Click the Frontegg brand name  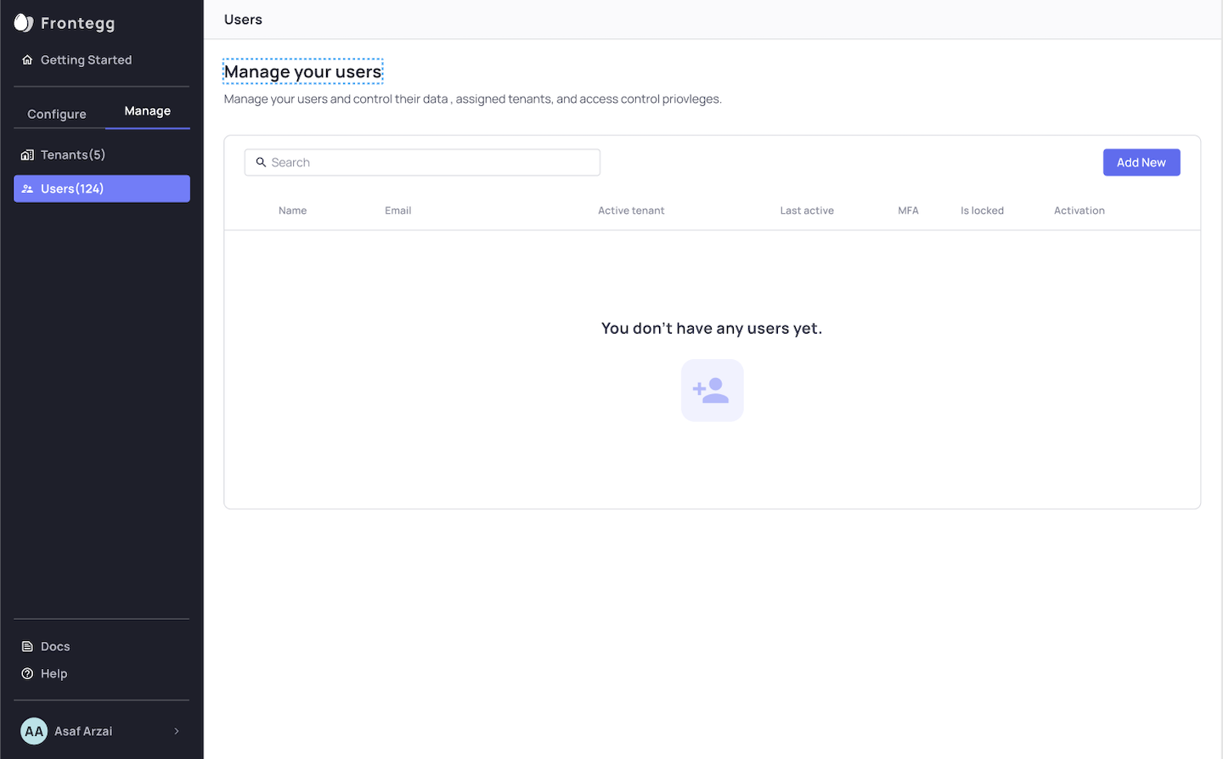(78, 23)
